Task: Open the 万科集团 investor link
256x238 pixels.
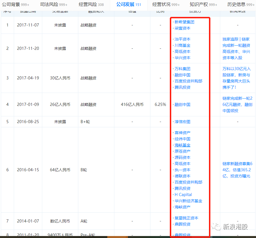Action: 182,69
